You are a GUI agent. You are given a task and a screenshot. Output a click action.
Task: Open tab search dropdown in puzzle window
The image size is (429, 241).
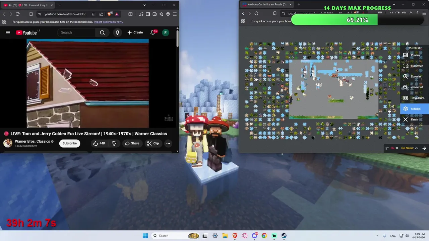(394, 4)
